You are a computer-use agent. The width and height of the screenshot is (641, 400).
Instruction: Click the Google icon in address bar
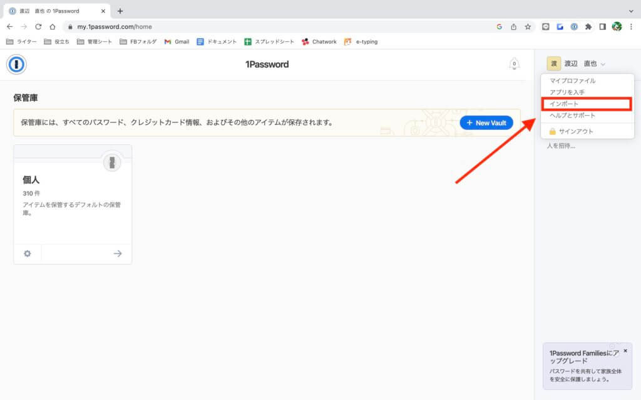click(x=499, y=26)
